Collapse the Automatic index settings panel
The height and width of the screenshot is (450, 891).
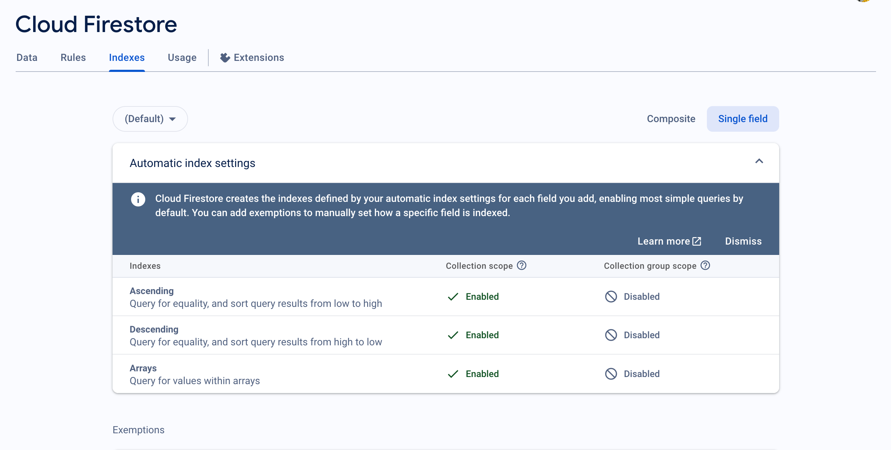click(759, 161)
